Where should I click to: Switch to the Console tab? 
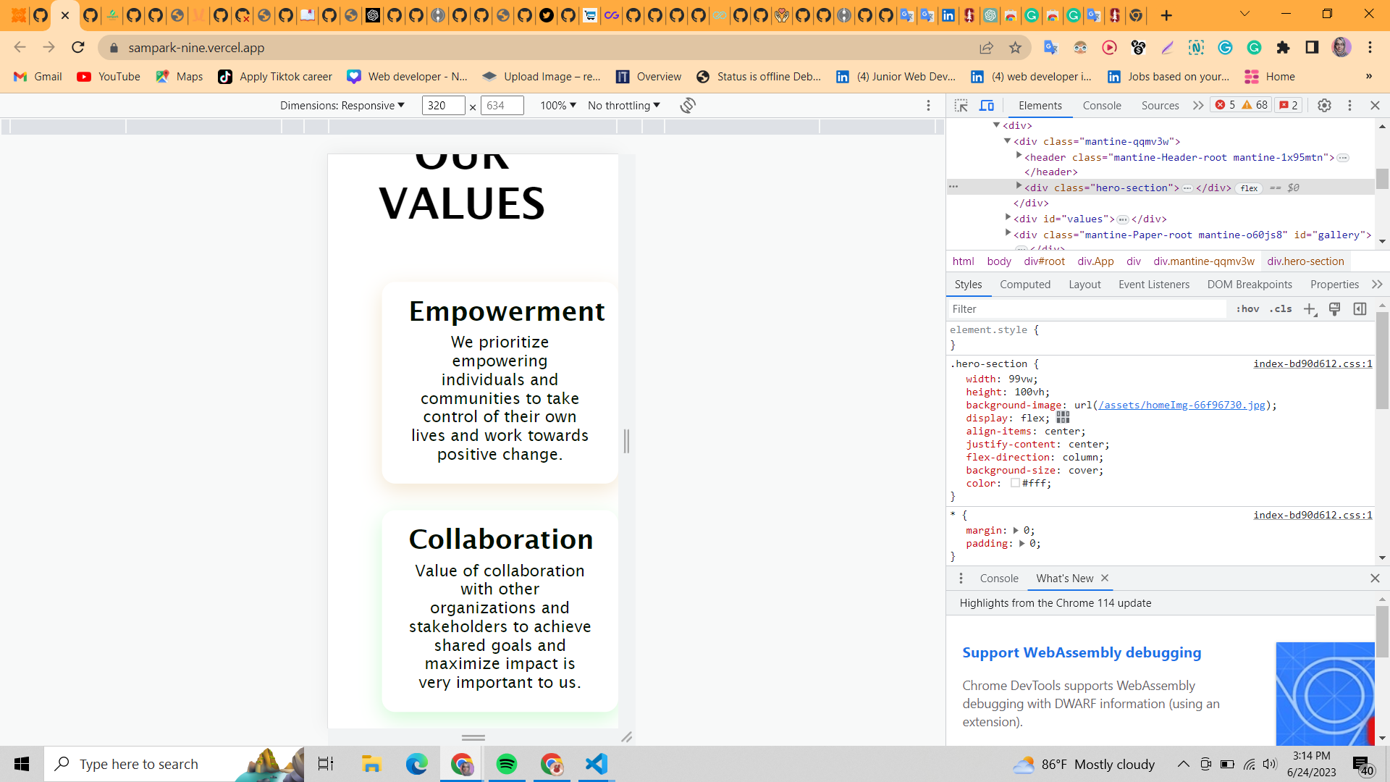click(x=1101, y=105)
